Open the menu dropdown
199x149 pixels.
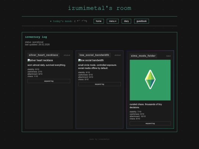coord(112,21)
